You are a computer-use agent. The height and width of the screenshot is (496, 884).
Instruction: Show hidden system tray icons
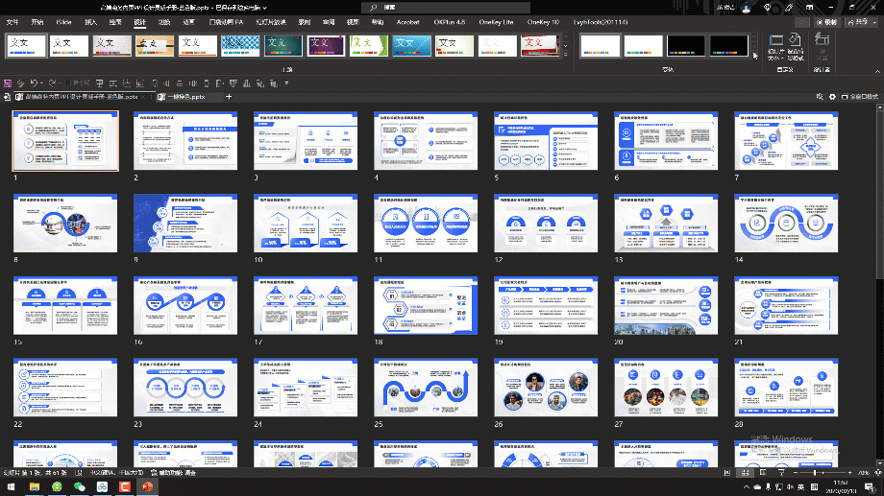click(x=747, y=487)
